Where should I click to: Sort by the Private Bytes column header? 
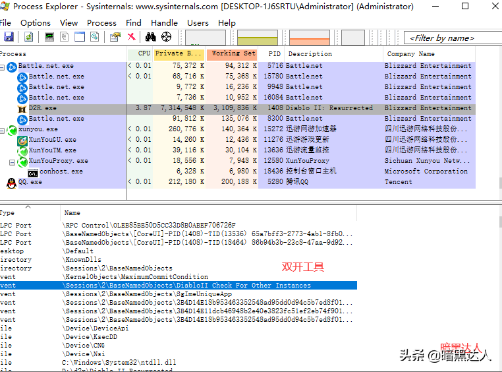tap(179, 54)
